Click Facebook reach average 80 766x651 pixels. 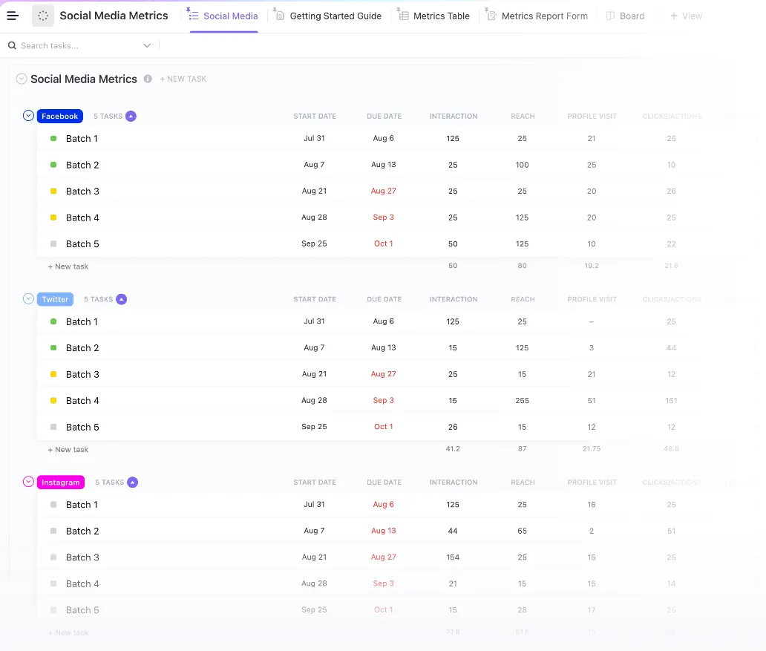coord(523,266)
